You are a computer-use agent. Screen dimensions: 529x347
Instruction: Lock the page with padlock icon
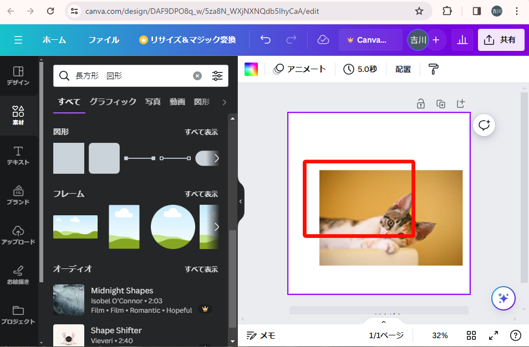(421, 103)
